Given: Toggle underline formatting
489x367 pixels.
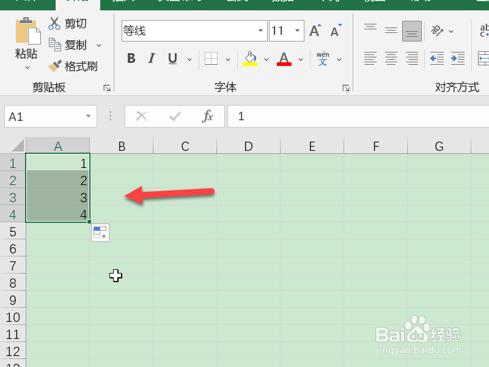Looking at the screenshot, I should coord(172,59).
